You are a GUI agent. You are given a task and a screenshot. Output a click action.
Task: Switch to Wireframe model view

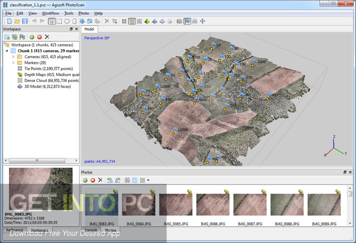(162, 21)
